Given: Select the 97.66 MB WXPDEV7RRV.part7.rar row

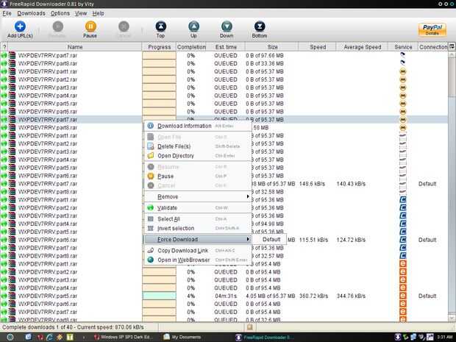Looking at the screenshot, I should tap(224, 55).
